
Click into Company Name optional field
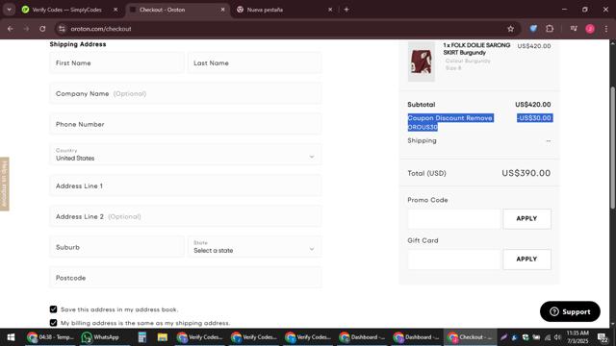(186, 94)
